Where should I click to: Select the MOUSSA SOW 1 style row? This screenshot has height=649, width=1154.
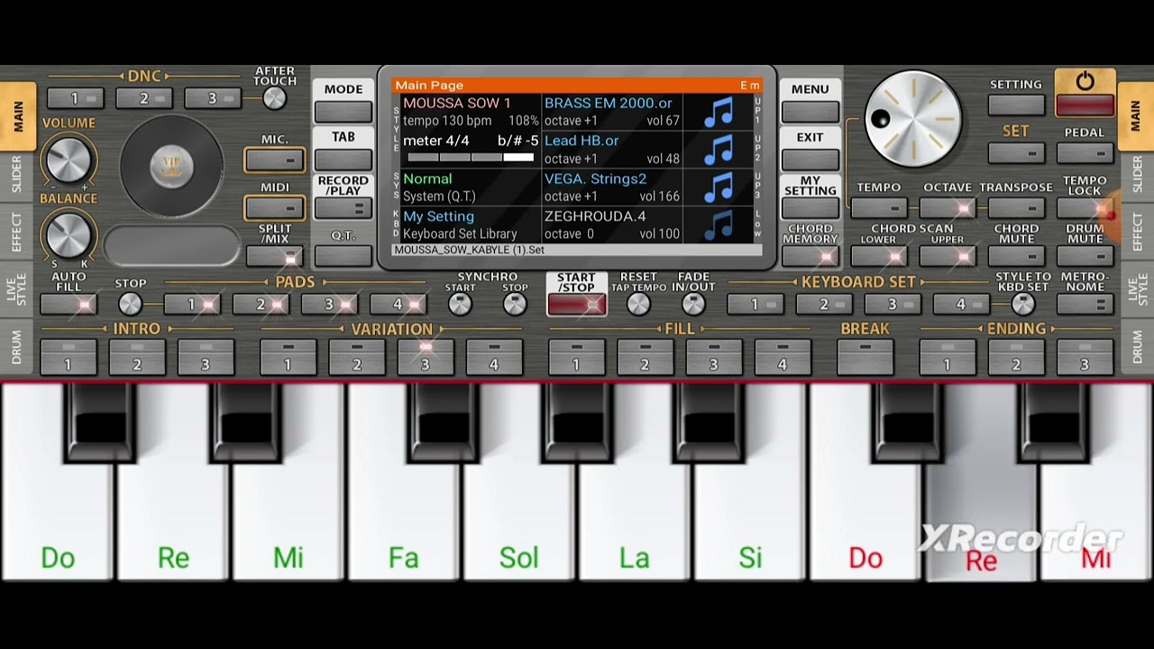click(470, 112)
